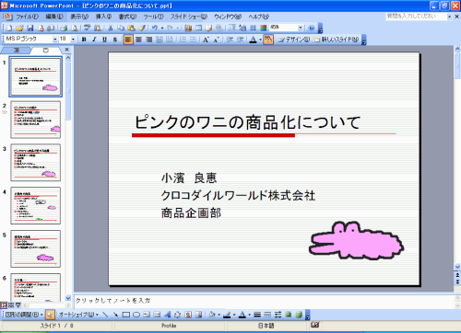Toggle the Select Objects arrow tool
Image resolution: width=461 pixels, height=333 pixels.
50,315
